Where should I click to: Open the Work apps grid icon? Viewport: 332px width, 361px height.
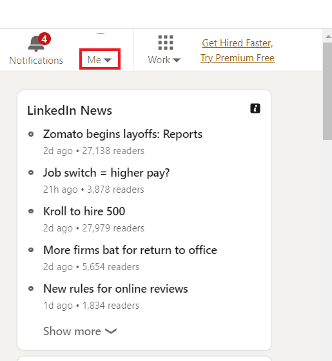[166, 43]
